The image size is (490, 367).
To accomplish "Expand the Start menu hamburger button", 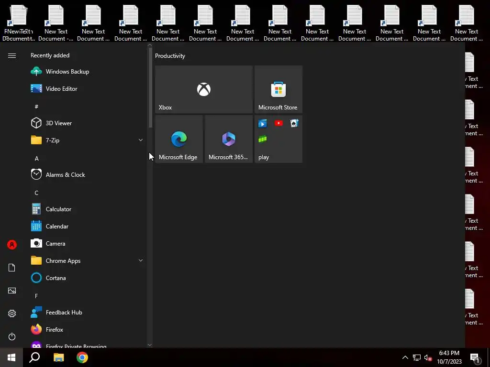I will (x=12, y=55).
